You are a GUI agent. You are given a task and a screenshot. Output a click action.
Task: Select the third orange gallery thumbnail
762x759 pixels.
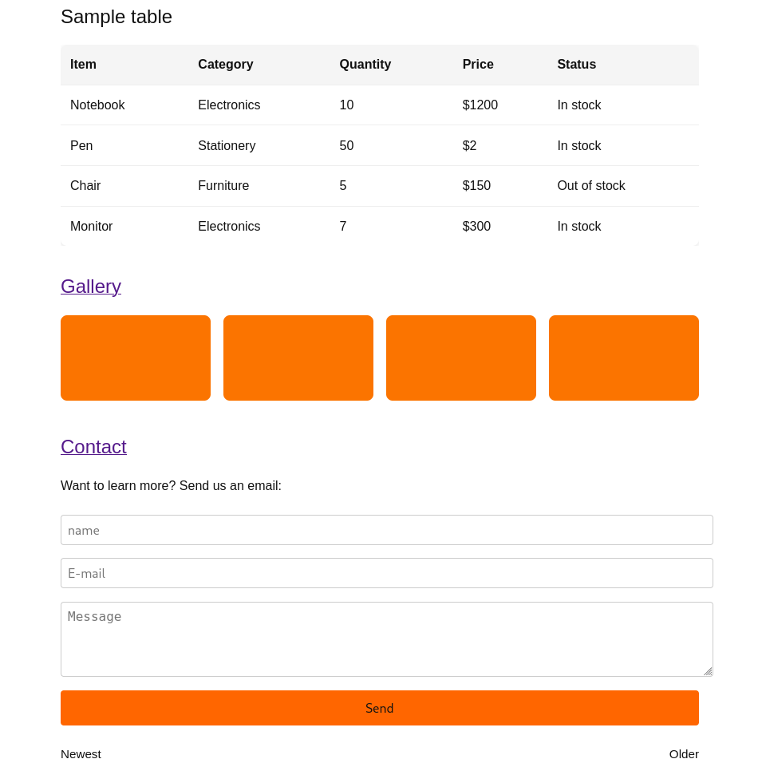[x=461, y=358]
